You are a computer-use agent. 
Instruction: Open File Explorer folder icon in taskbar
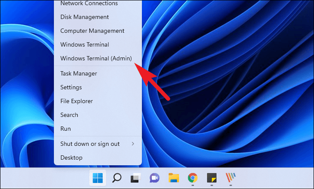[x=174, y=178]
